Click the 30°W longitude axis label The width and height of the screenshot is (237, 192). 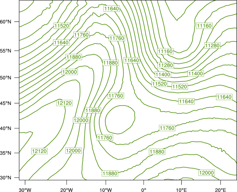[x=25, y=190]
